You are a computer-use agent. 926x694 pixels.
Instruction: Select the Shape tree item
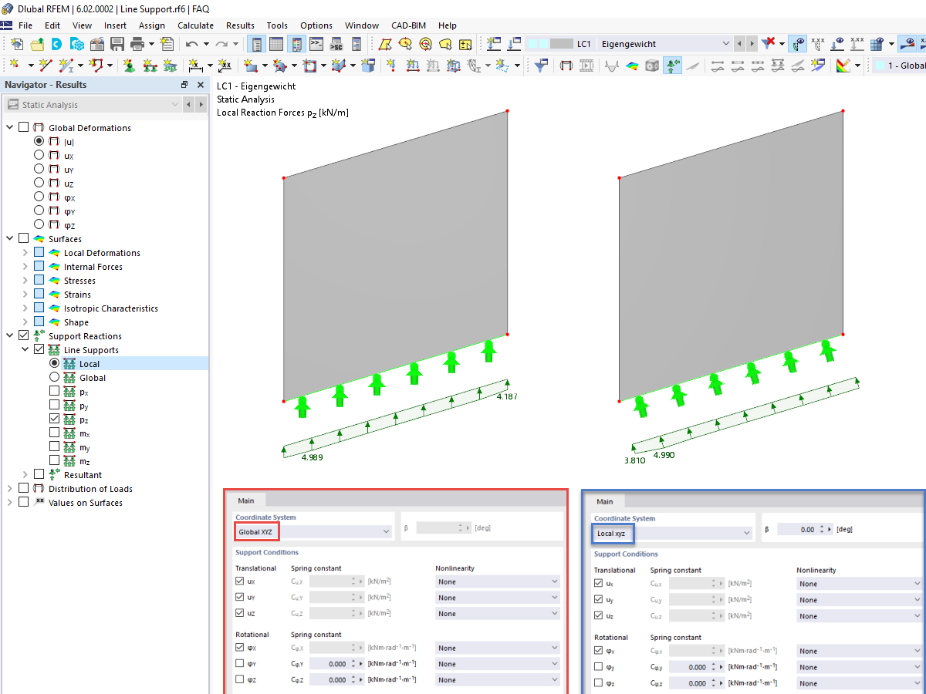(76, 322)
